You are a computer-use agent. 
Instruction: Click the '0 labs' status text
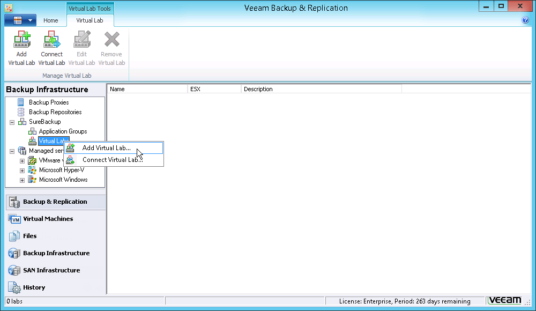click(14, 301)
